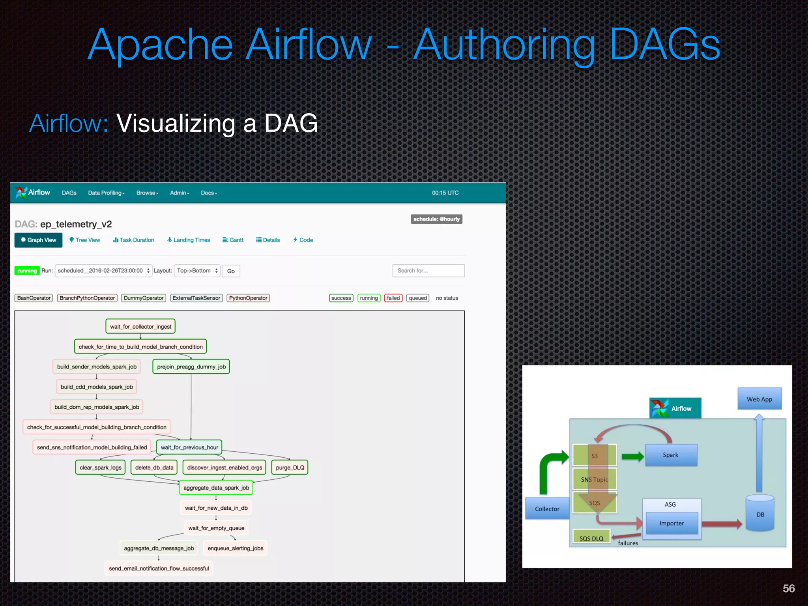Image resolution: width=808 pixels, height=606 pixels.
Task: Click the Airflow box in architecture diagram
Action: 675,408
